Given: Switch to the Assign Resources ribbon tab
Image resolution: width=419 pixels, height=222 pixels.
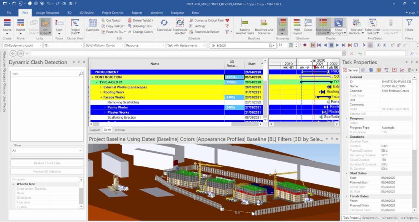Looking at the screenshot, I should [x=47, y=13].
